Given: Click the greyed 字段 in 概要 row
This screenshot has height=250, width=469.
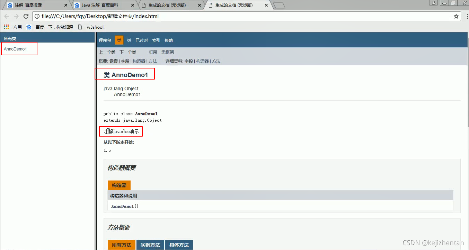Looking at the screenshot, I should (x=125, y=61).
